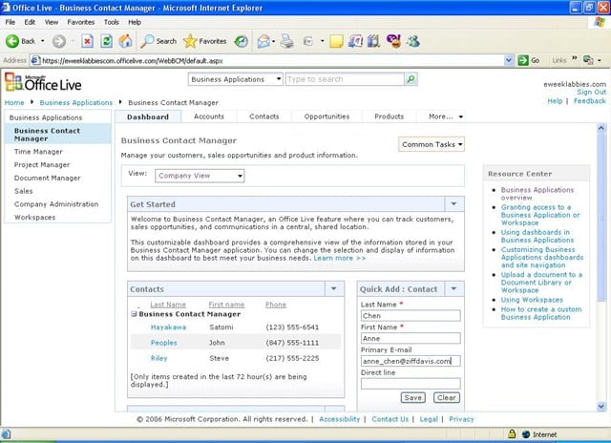
Task: Switch to the Accounts tab
Action: pyautogui.click(x=209, y=116)
